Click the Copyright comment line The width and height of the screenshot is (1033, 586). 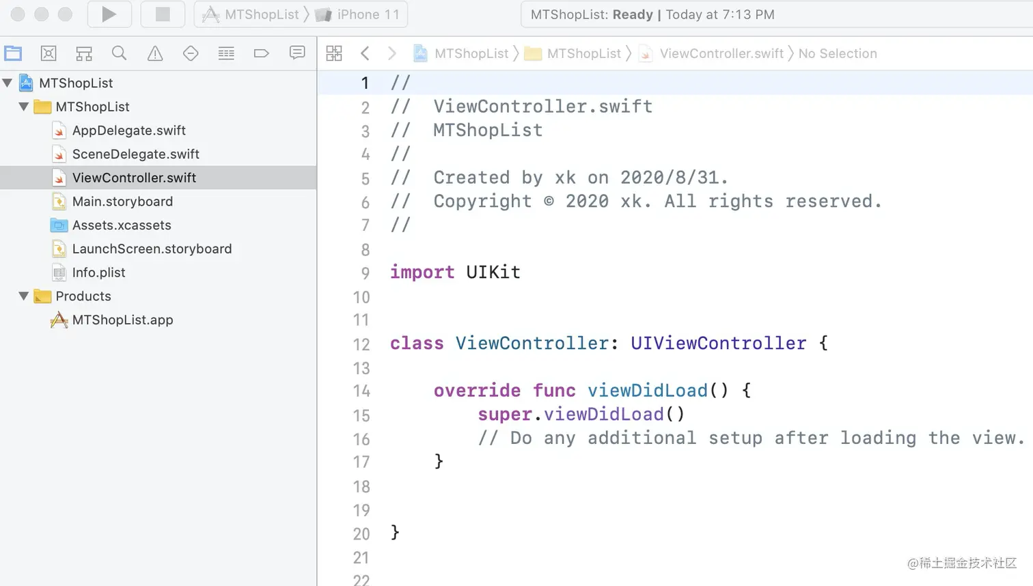click(636, 201)
